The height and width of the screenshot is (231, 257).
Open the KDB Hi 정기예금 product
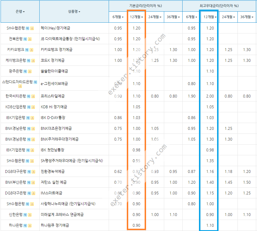click(54, 107)
